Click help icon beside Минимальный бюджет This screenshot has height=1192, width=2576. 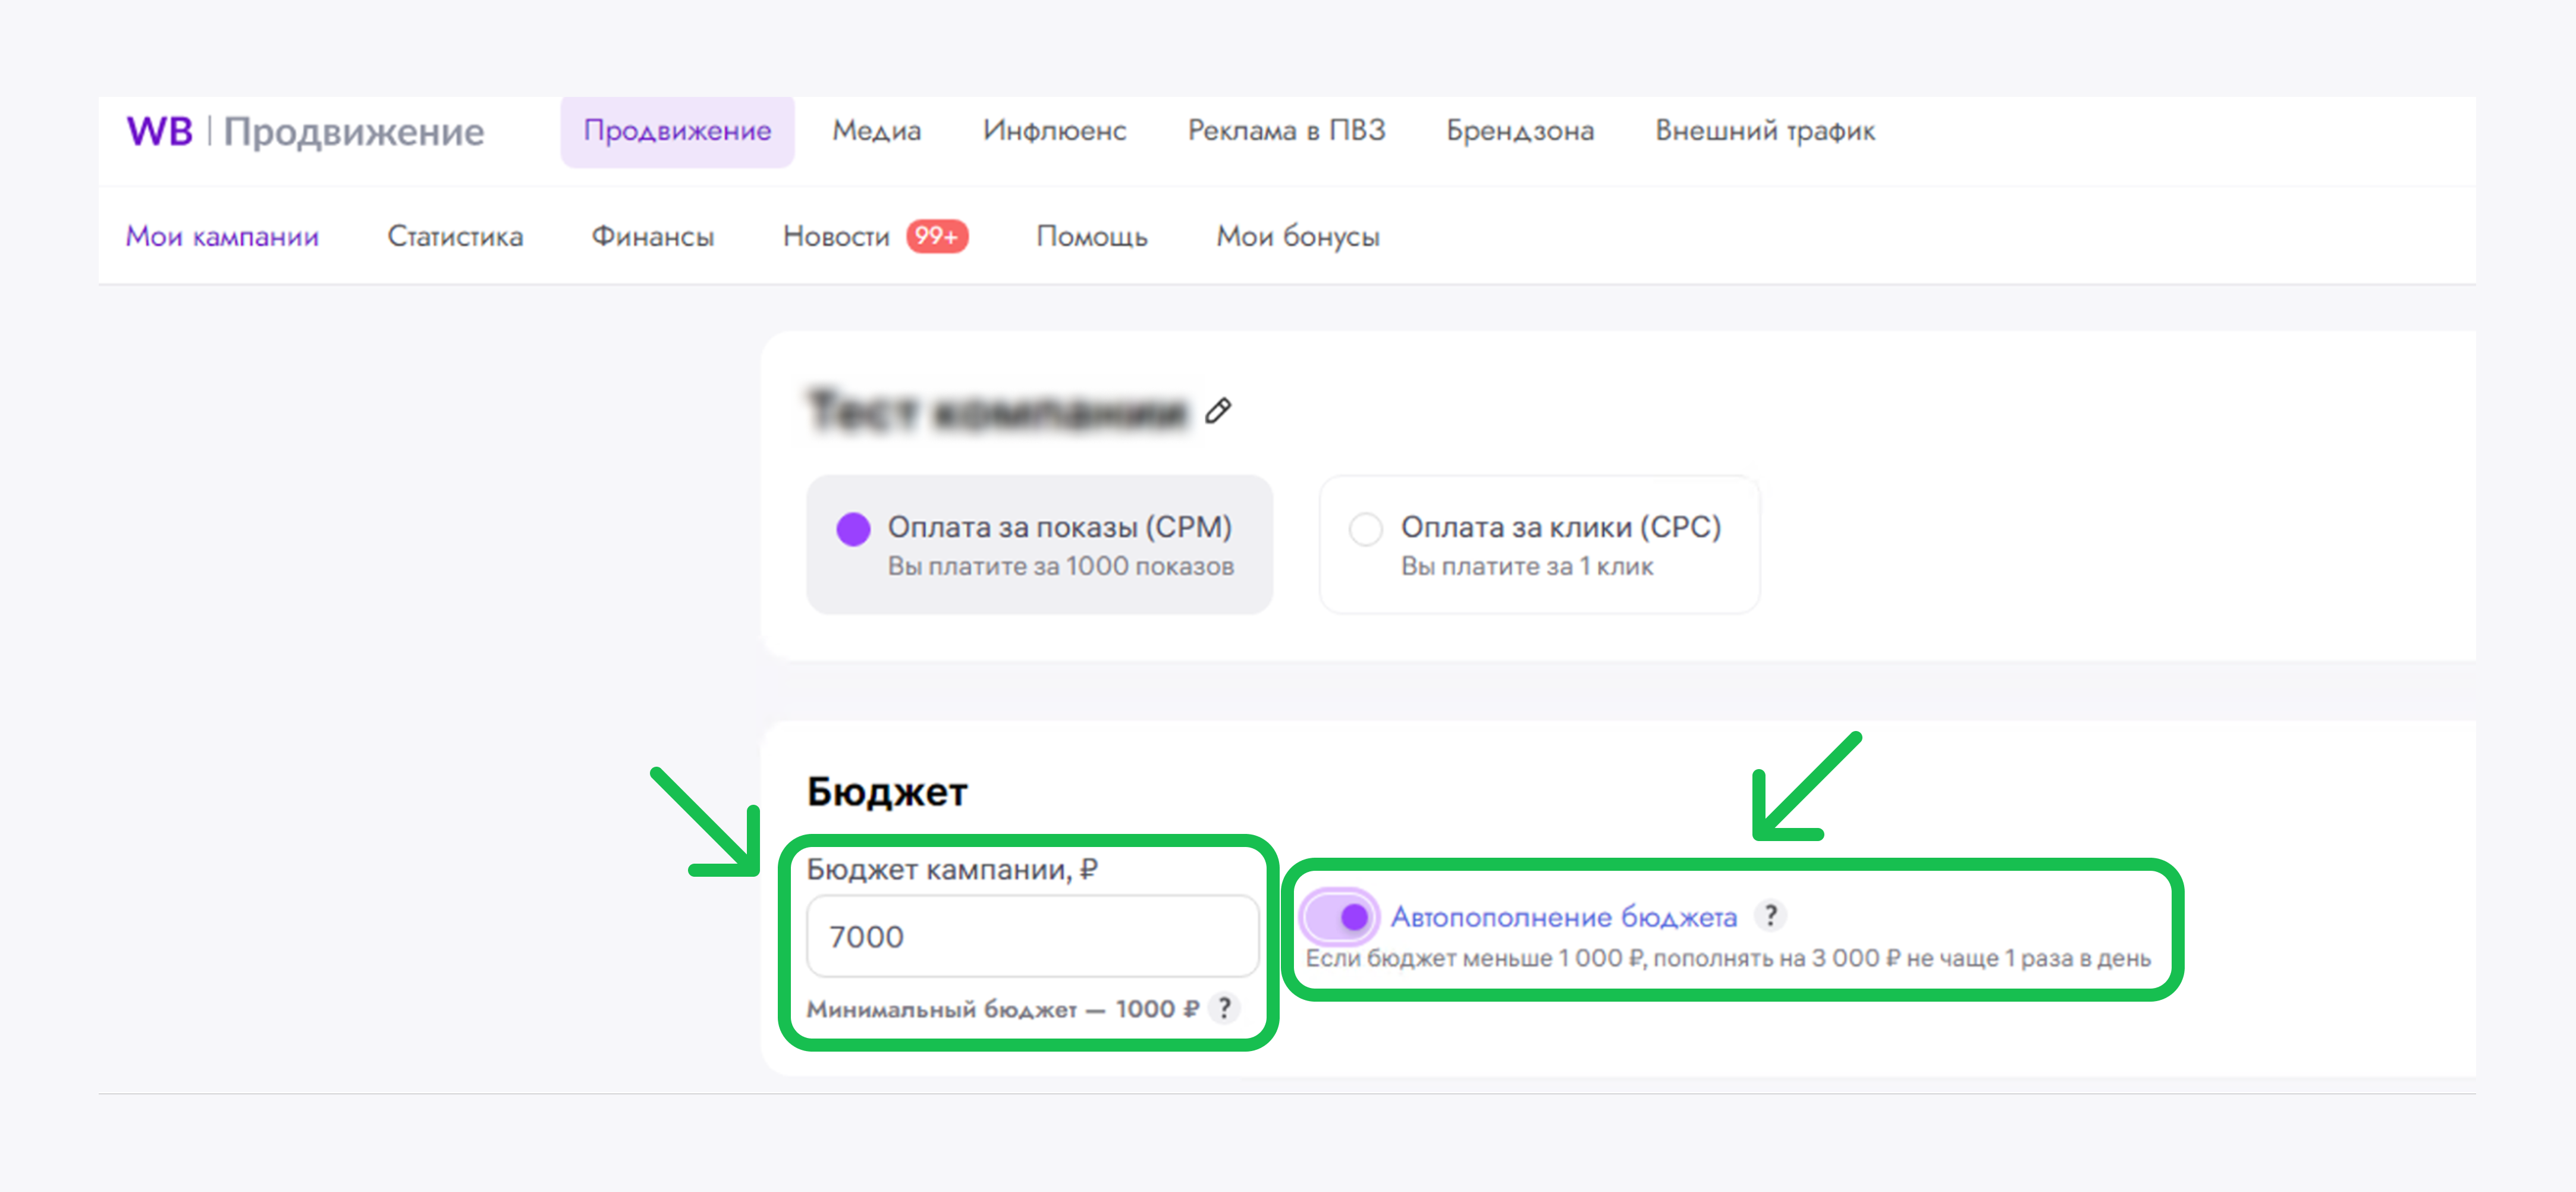[1224, 1008]
